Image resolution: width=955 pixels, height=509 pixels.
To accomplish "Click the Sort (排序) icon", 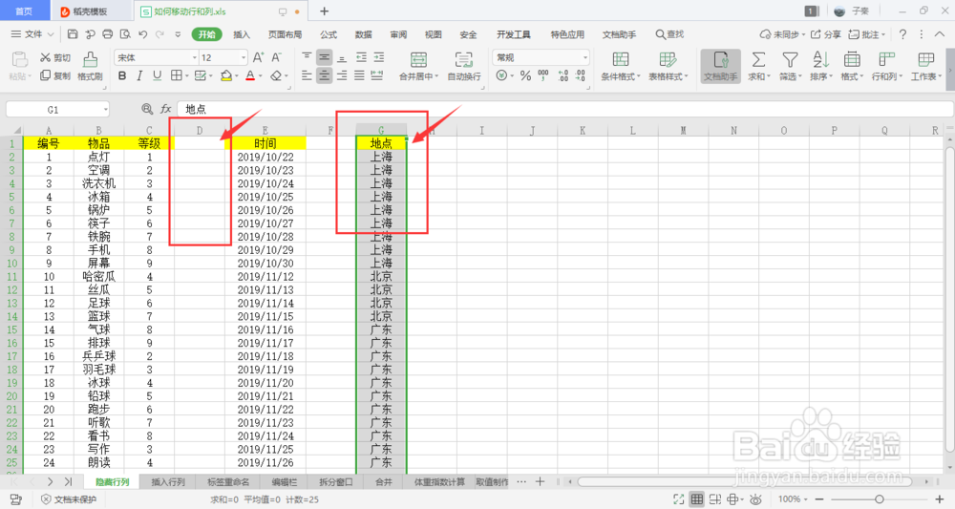I will click(820, 59).
